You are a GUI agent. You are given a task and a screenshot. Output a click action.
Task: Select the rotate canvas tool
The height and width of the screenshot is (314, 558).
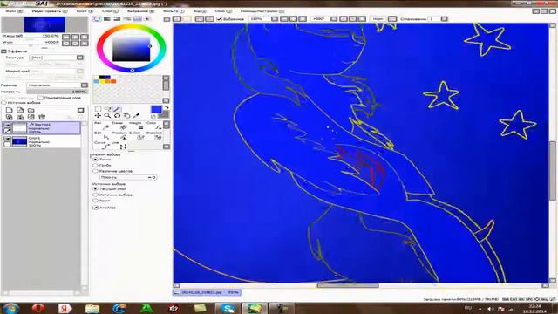pos(117,116)
